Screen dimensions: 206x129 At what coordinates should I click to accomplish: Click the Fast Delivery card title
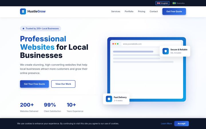click(120, 97)
